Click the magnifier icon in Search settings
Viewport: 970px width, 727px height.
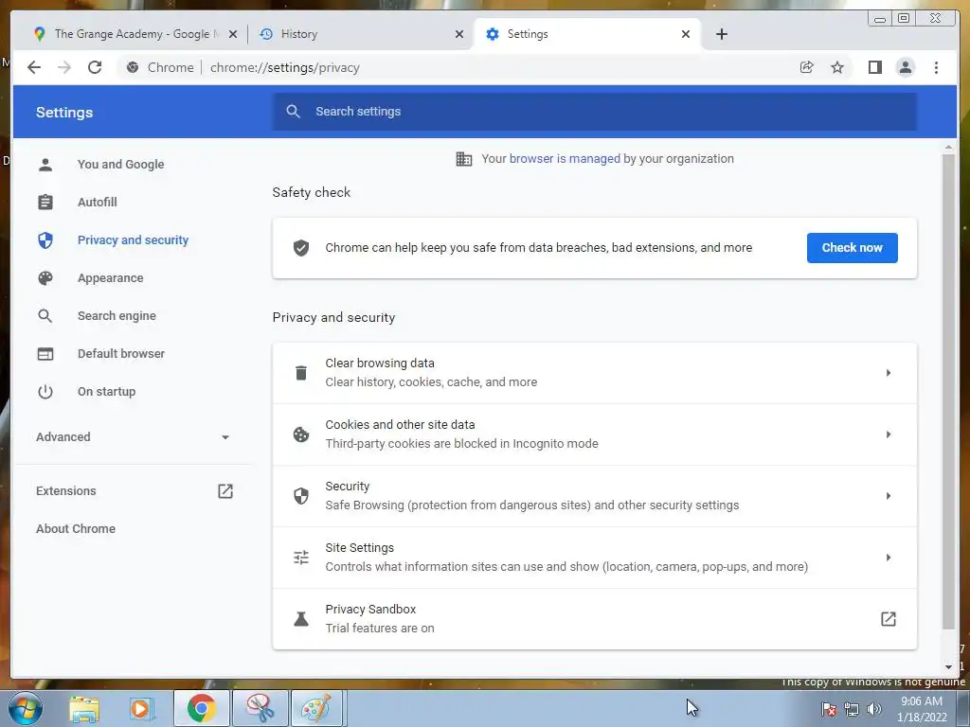(x=294, y=112)
